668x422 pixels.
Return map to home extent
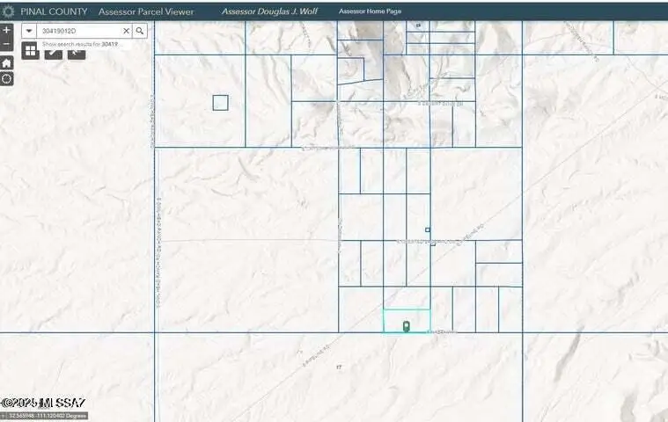pos(6,63)
